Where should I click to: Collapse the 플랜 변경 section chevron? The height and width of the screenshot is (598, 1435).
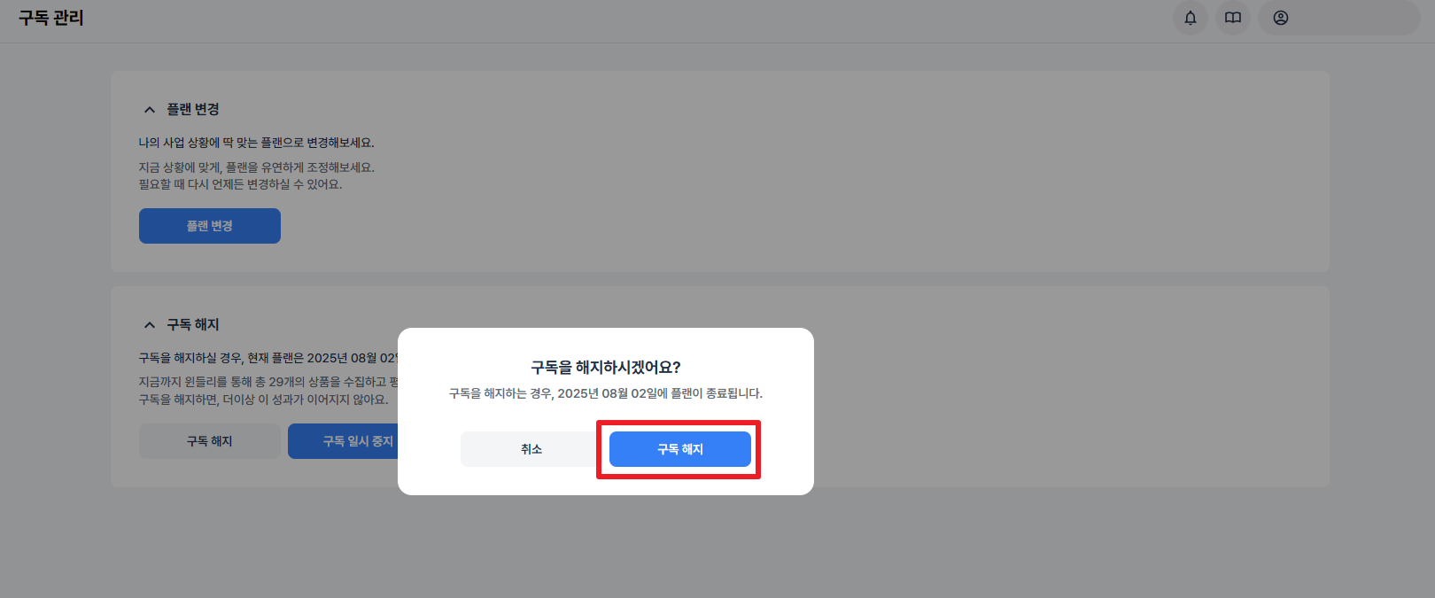[x=150, y=110]
